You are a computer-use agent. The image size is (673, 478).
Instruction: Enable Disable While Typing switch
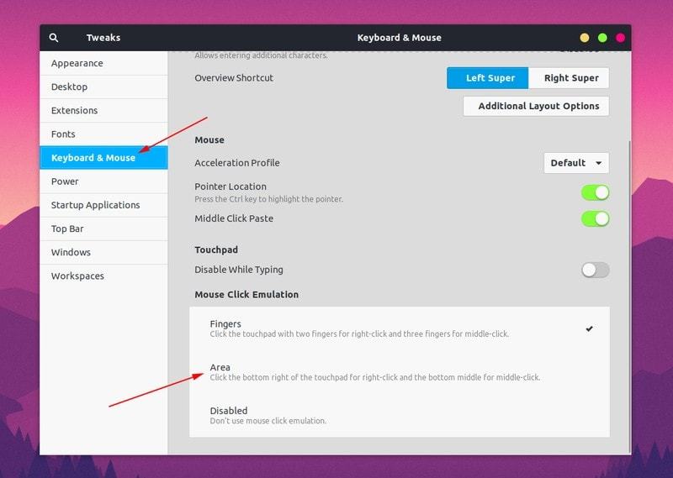(x=595, y=270)
